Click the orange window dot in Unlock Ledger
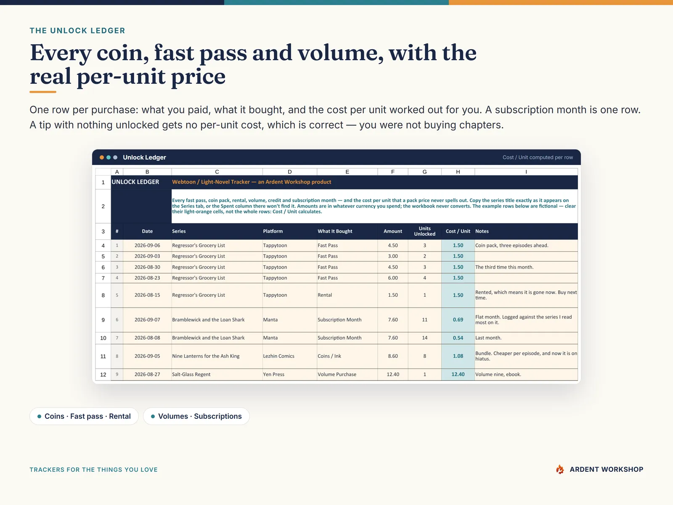Image resolution: width=673 pixels, height=505 pixels. coord(102,157)
